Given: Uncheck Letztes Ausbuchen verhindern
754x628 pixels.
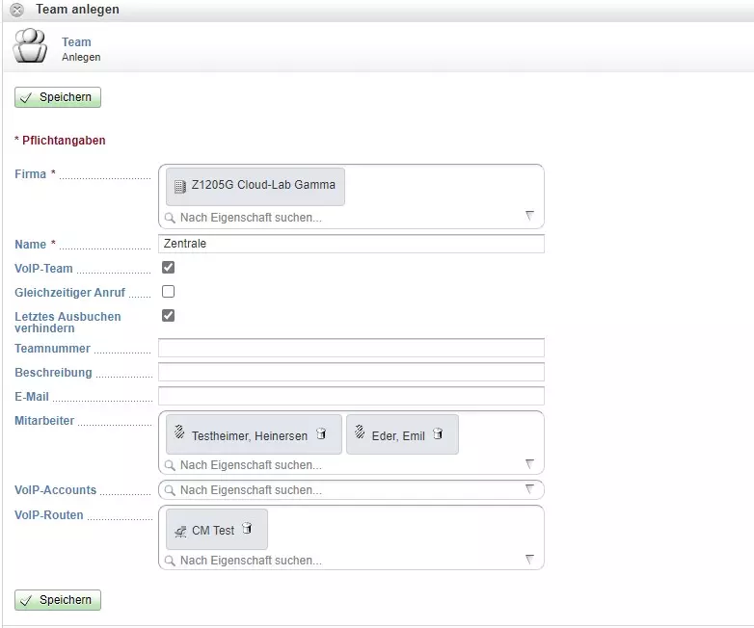Looking at the screenshot, I should point(169,315).
